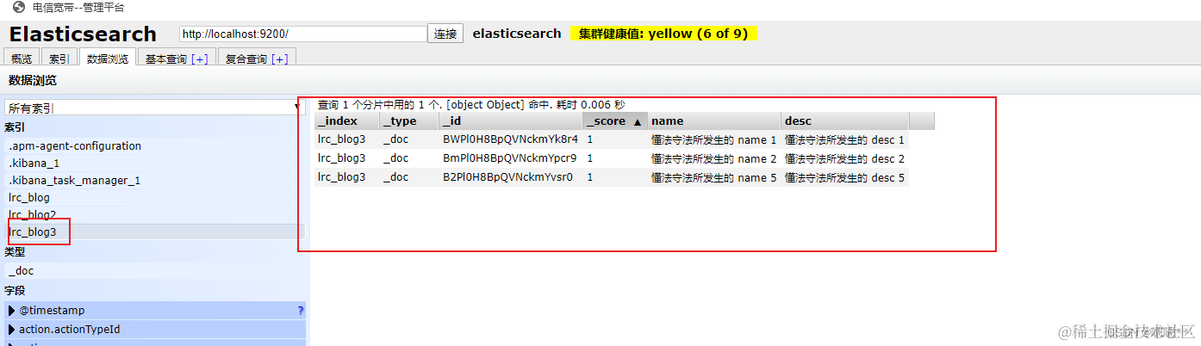This screenshot has width=1201, height=346.
Task: Sort by the name column header
Action: pos(715,121)
